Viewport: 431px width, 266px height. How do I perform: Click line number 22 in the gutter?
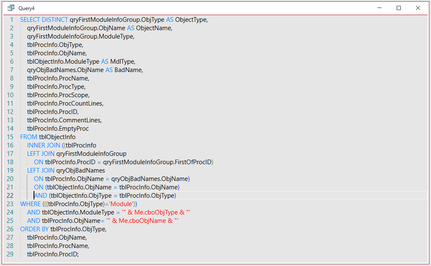[x=10, y=196]
